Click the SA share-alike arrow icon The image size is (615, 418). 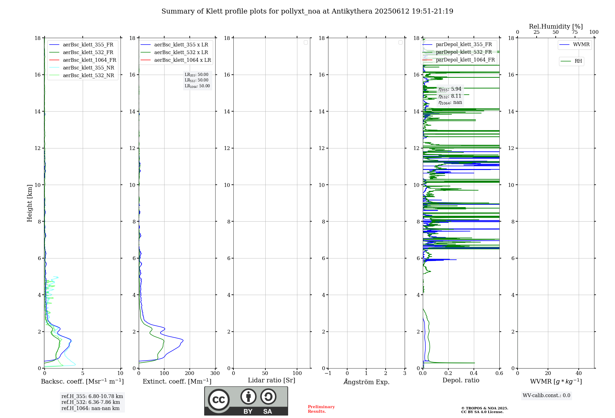point(268,396)
